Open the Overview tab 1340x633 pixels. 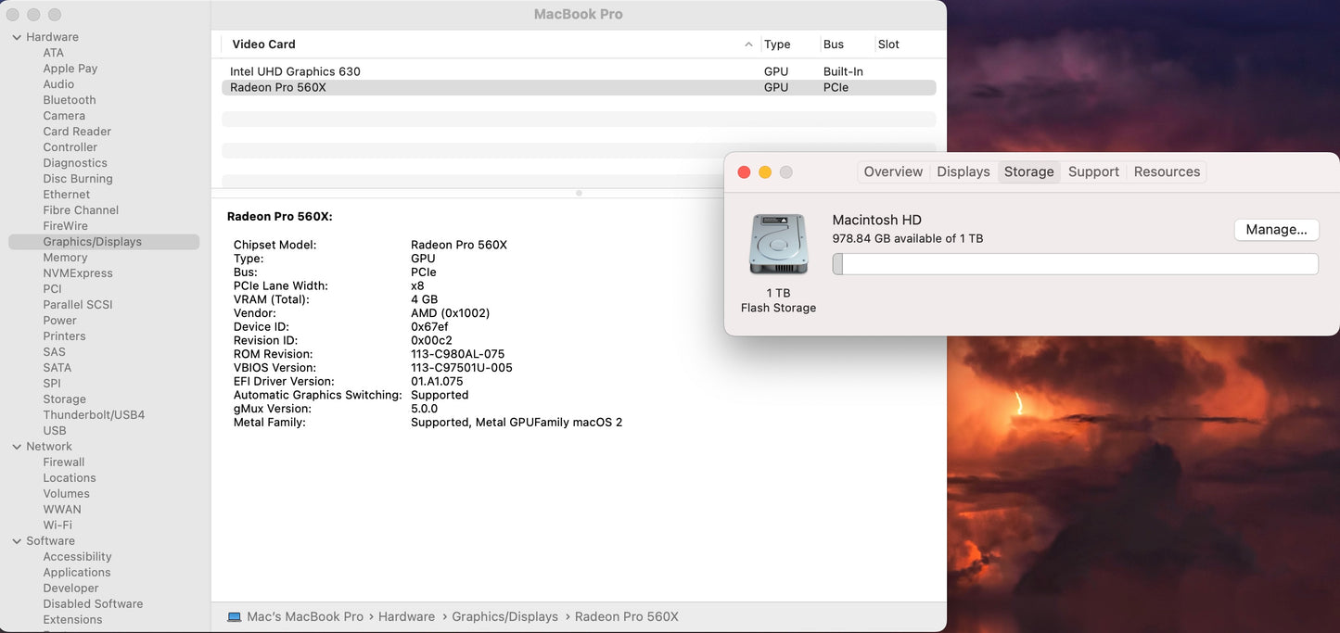click(x=892, y=171)
